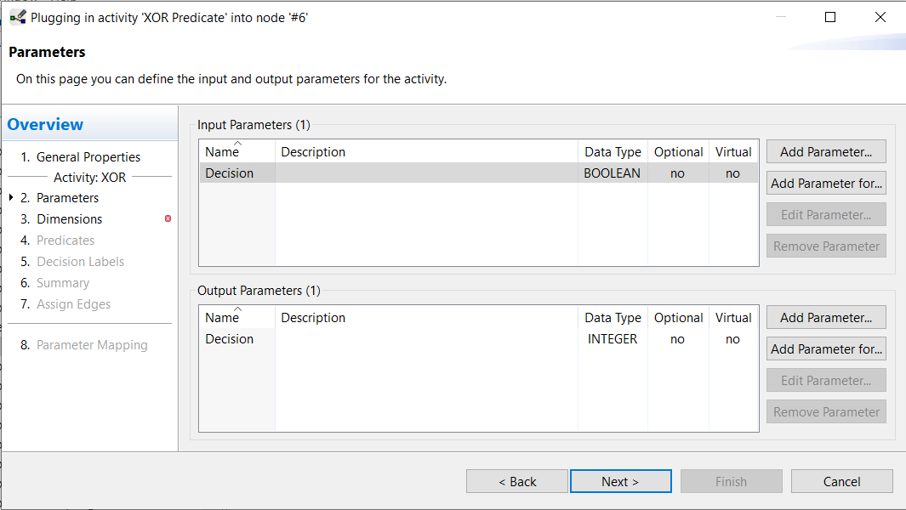Add a new output parameter
Image resolution: width=906 pixels, height=510 pixels.
tap(825, 318)
